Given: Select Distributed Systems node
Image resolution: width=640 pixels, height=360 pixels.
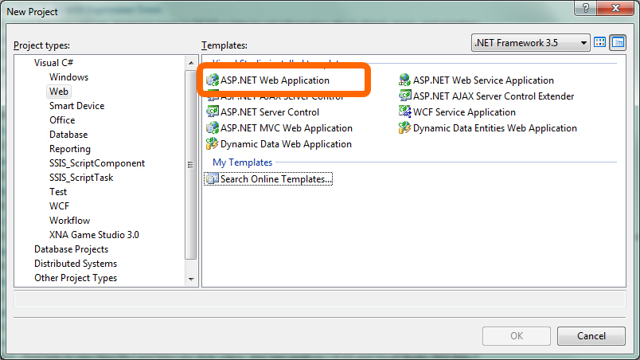Looking at the screenshot, I should pyautogui.click(x=76, y=264).
